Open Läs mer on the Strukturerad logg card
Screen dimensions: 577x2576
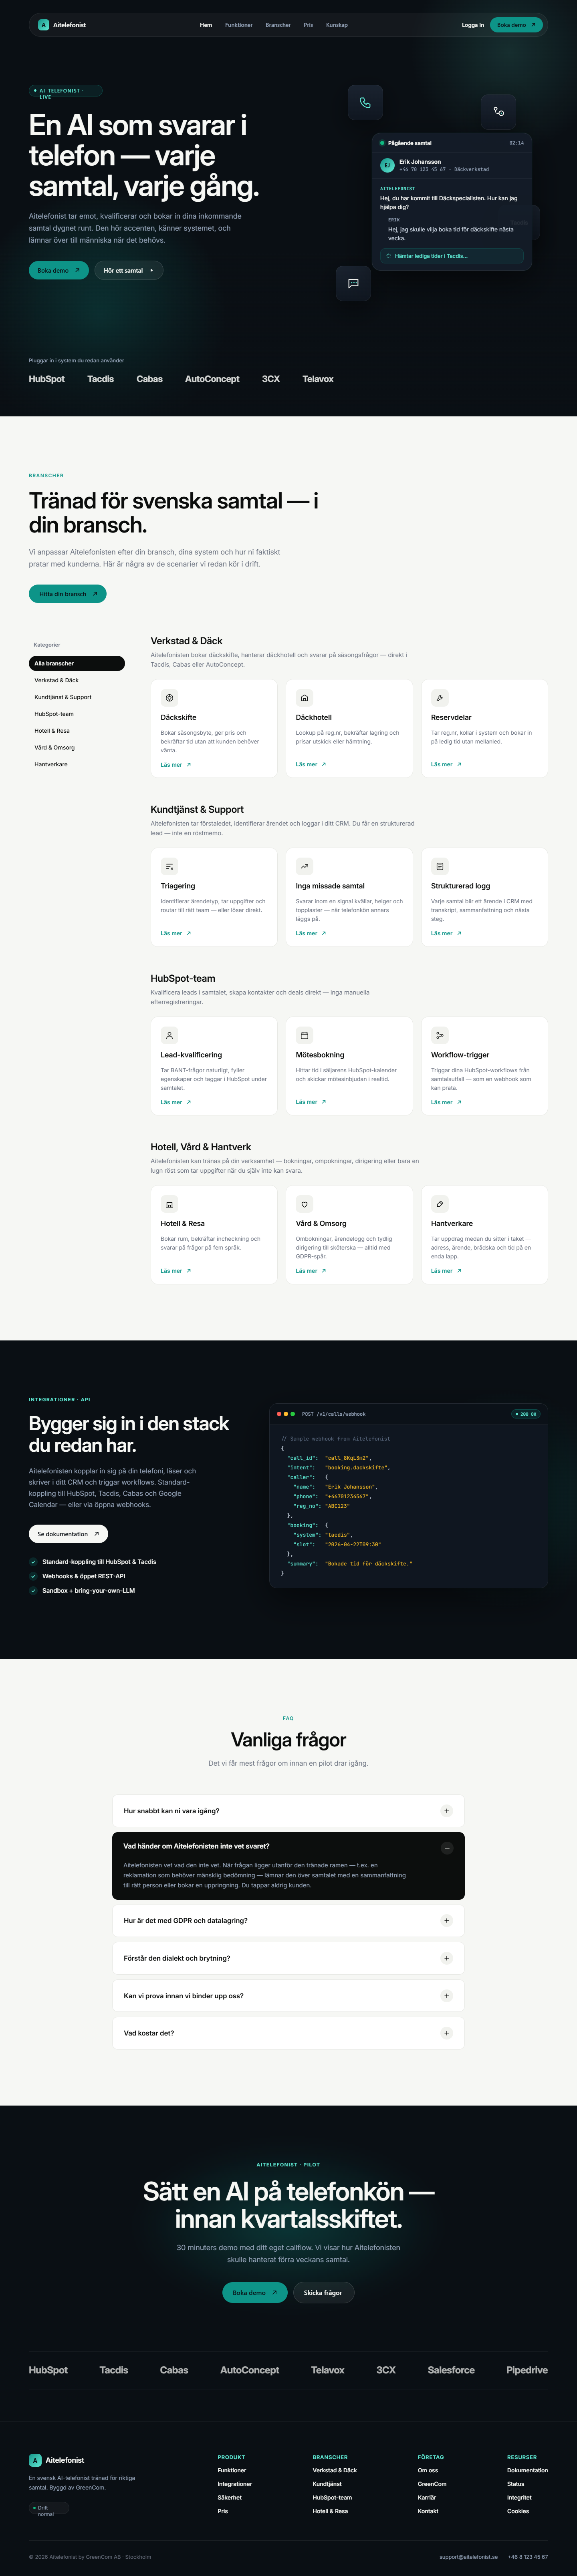pyautogui.click(x=446, y=933)
